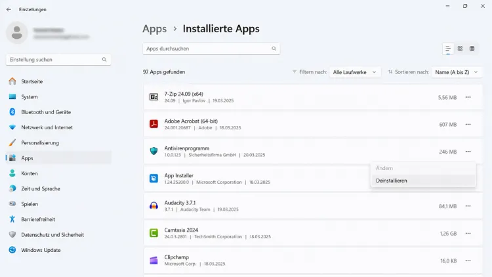The height and width of the screenshot is (277, 492).
Task: Open more options for Antivirenprogramm
Action: (468, 152)
